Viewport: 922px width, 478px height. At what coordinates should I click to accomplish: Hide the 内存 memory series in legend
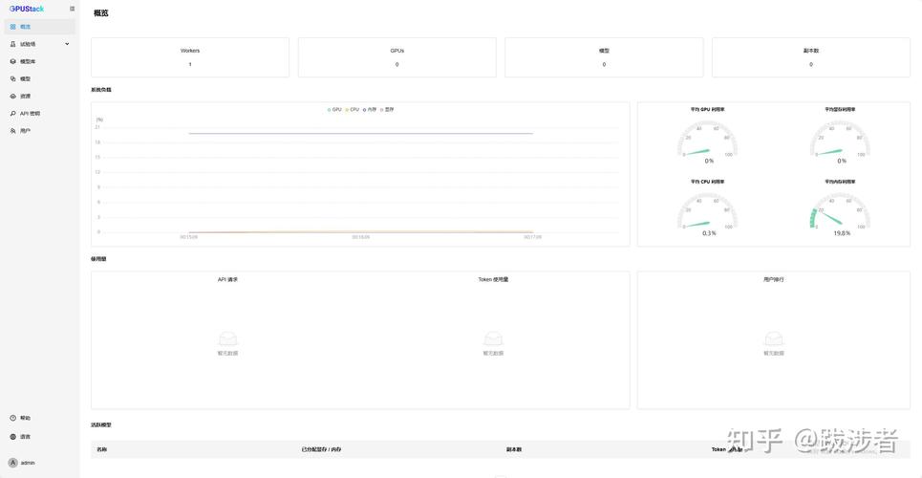(x=372, y=109)
